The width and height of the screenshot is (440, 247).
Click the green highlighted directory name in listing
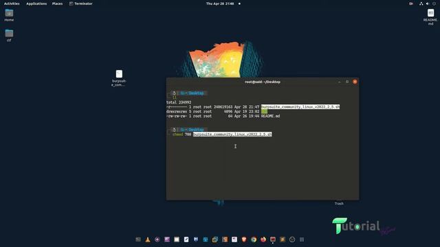(264, 111)
